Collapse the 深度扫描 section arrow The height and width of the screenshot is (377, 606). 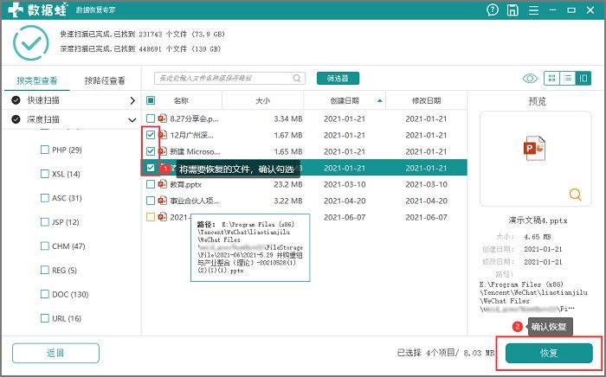tap(132, 120)
